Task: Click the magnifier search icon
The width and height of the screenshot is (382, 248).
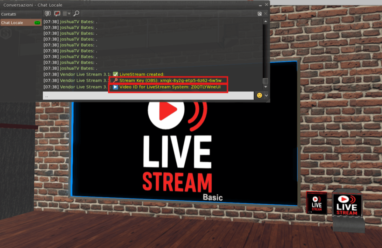Action: point(76,13)
